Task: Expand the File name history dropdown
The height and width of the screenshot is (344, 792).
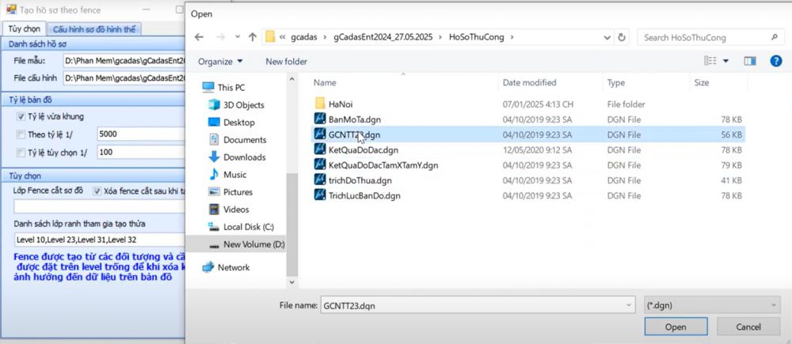Action: point(628,304)
